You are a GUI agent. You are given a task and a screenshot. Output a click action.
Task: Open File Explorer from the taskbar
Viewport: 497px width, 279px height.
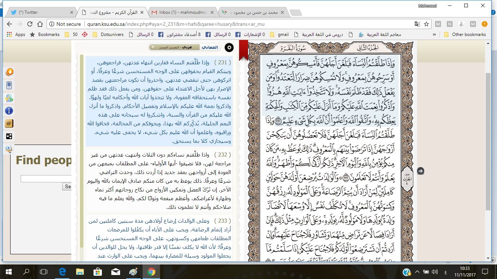tap(80, 272)
